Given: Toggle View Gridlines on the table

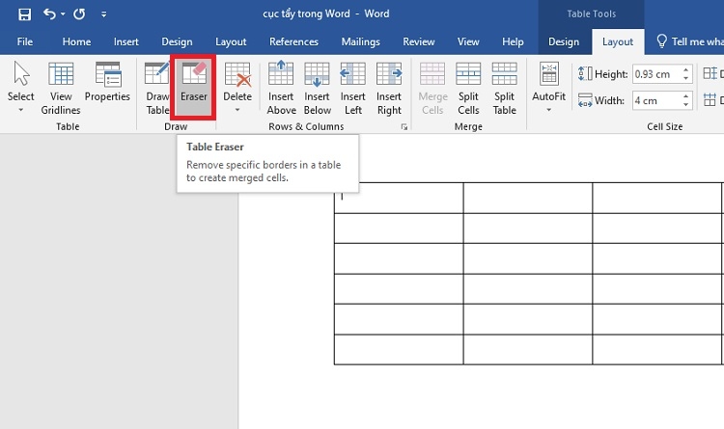Looking at the screenshot, I should click(61, 87).
